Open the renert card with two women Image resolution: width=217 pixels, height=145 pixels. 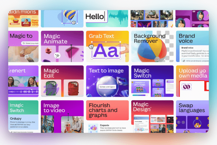click(23, 81)
